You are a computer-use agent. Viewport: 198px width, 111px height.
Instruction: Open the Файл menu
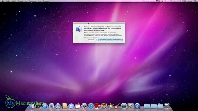pos(14,1)
